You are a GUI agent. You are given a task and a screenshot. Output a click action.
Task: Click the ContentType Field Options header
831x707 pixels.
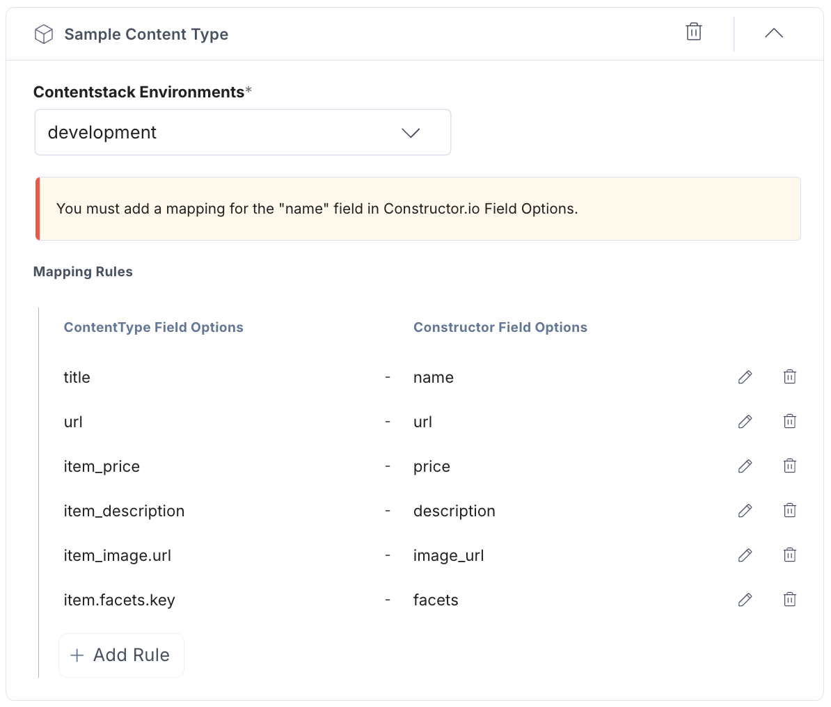coord(154,328)
